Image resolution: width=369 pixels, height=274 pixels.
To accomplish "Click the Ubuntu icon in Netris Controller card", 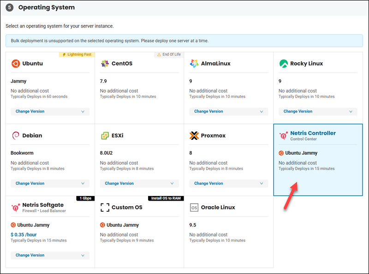I will 281,153.
